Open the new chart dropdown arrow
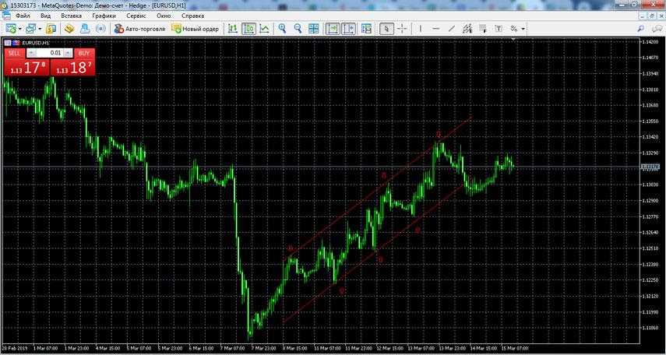Image resolution: width=666 pixels, height=355 pixels. point(20,29)
